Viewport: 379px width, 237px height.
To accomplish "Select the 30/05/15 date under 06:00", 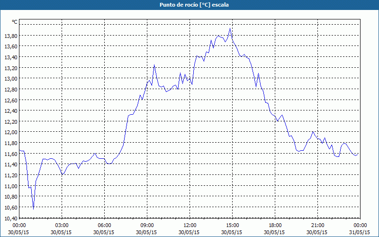I will tap(104, 232).
